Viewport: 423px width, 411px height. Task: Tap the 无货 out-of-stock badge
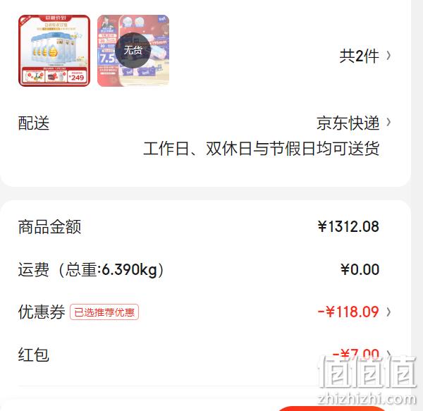[x=133, y=51]
